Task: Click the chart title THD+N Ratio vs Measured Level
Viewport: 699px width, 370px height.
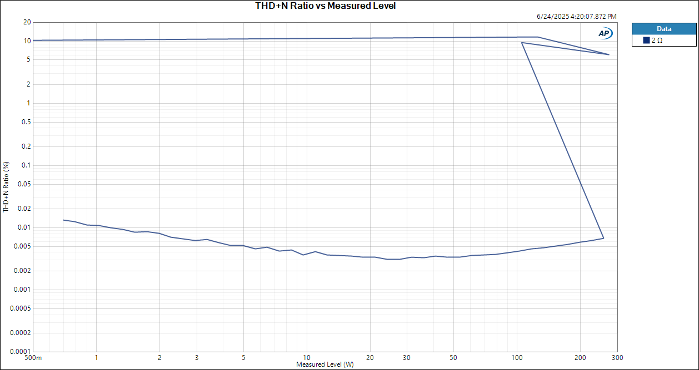Action: pos(326,6)
